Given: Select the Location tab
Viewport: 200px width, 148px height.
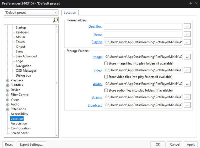Looking at the screenshot, I should 70,13.
